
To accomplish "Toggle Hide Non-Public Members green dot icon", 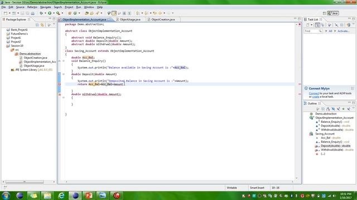I will point(344,109).
